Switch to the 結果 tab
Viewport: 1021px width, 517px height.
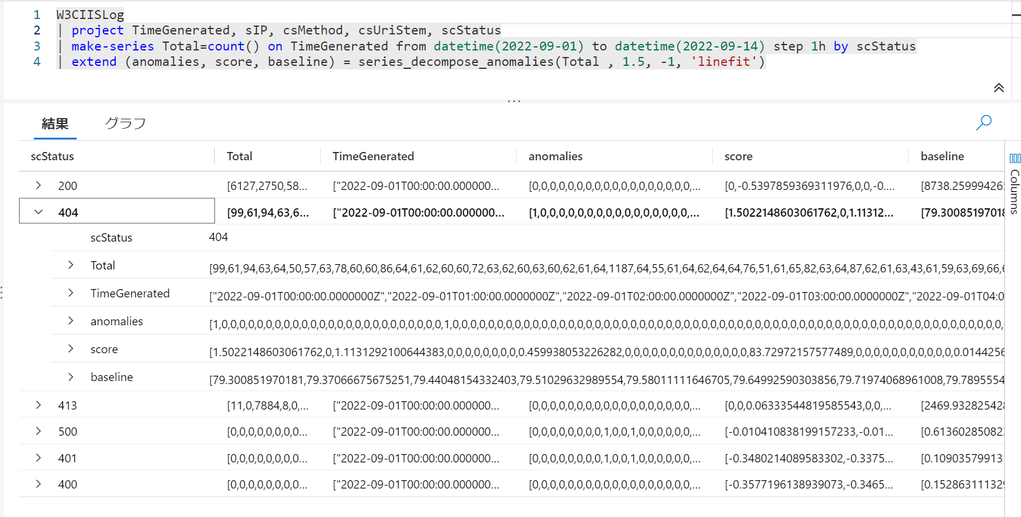coord(55,123)
